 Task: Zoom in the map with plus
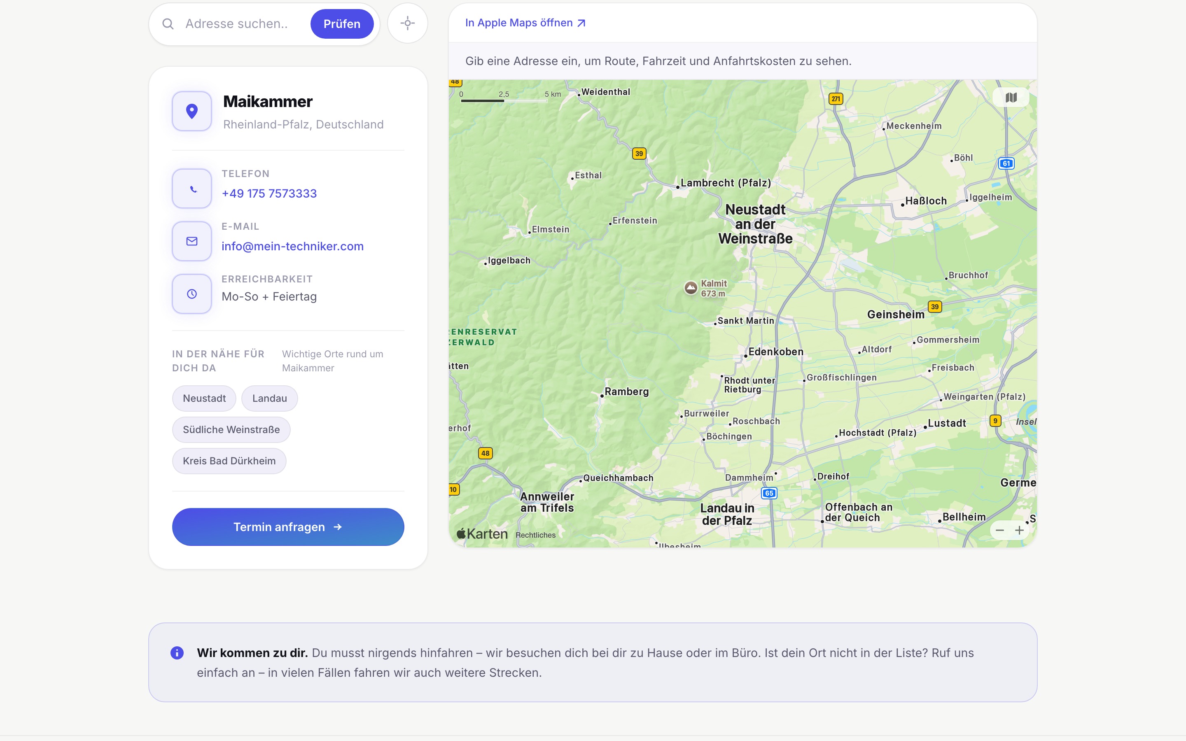[1019, 530]
